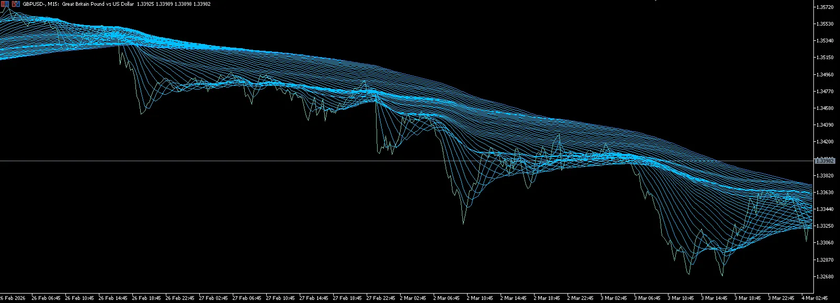Click the 26 Feb 06:45 time label

46,298
